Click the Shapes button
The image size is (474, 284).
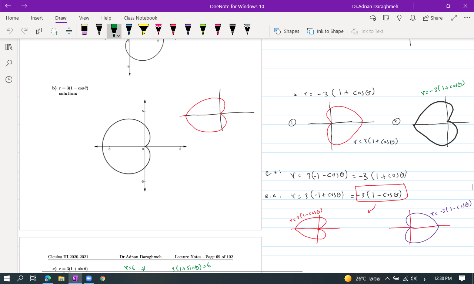287,31
